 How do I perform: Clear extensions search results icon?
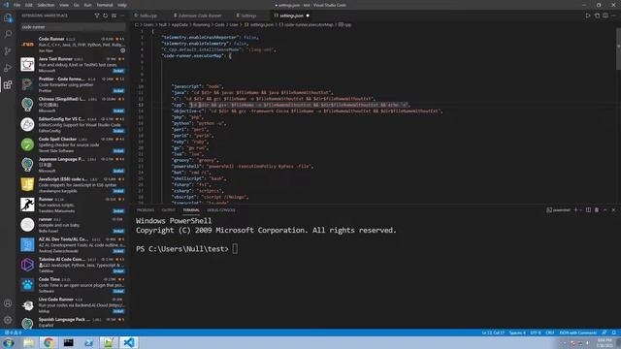tap(114, 16)
